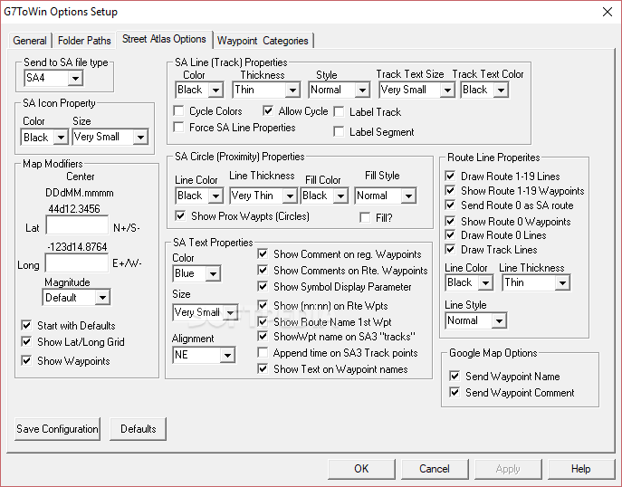This screenshot has height=487, width=622.
Task: Switch to the General tab
Action: coord(30,41)
